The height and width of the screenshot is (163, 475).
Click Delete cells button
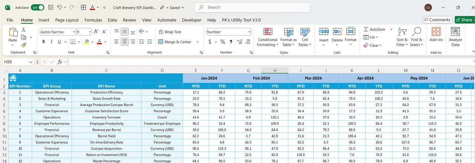[x=337, y=36]
